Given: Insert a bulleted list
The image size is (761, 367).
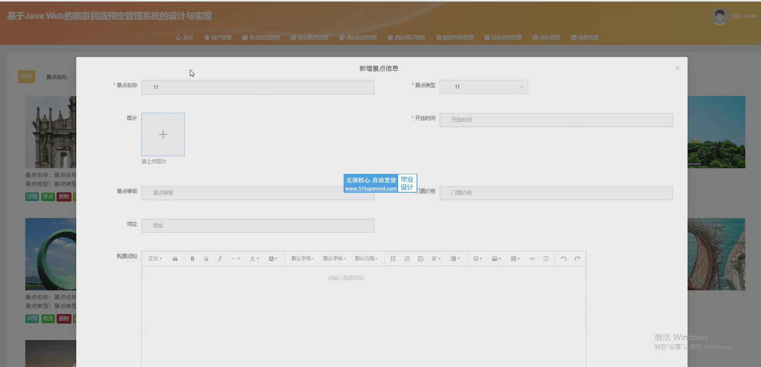Looking at the screenshot, I should pos(393,259).
